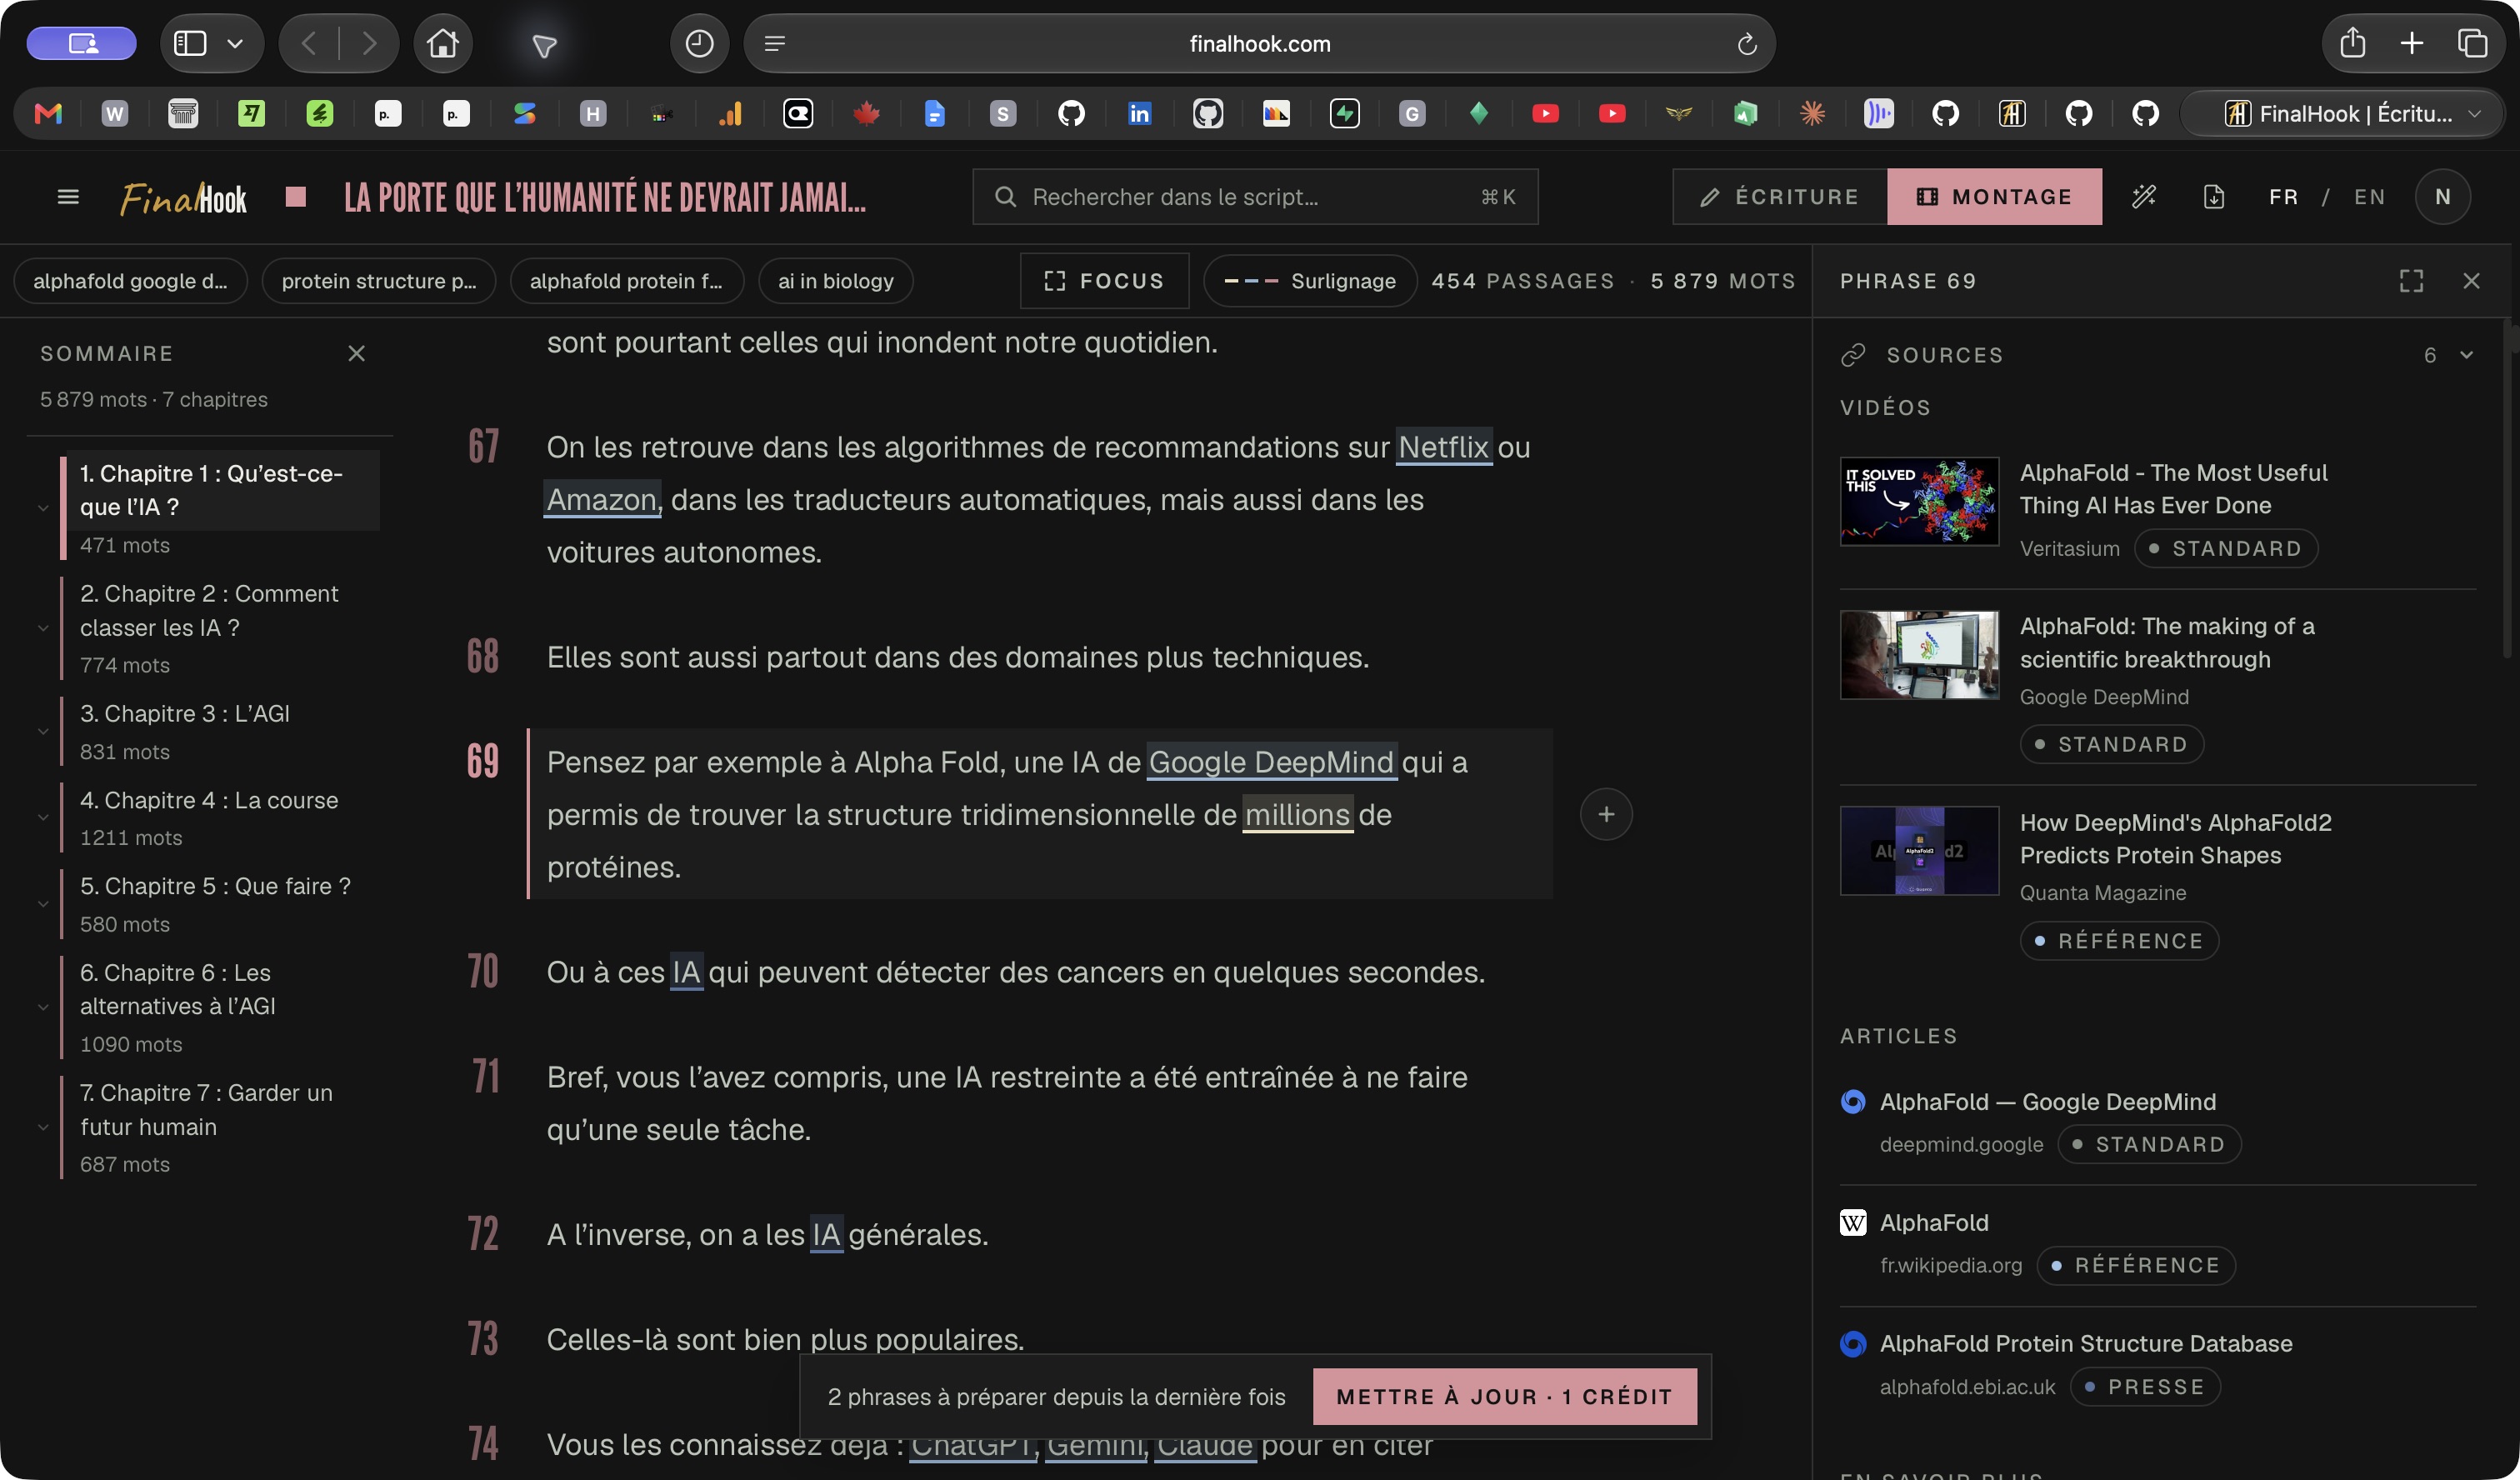Switch to Écriture tab
Viewport: 2520px width, 1480px height.
[1779, 197]
